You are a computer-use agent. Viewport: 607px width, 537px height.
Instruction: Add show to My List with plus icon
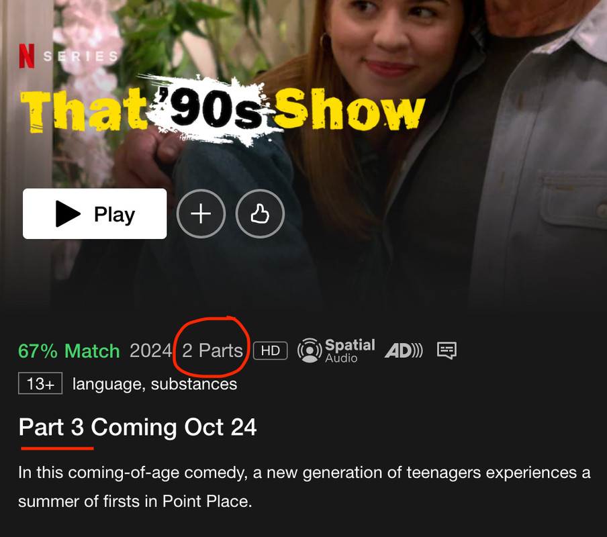(201, 213)
